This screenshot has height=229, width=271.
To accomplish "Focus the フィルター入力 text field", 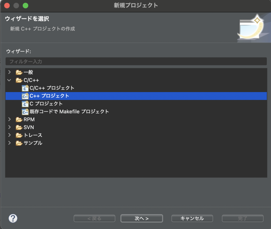I will click(136, 61).
